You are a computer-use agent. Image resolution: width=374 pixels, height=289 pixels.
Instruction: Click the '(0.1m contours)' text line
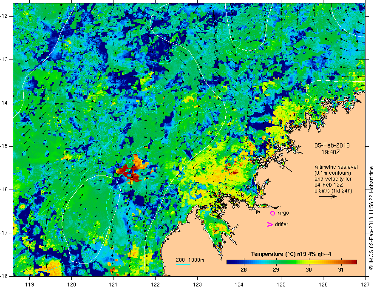pos(333,173)
